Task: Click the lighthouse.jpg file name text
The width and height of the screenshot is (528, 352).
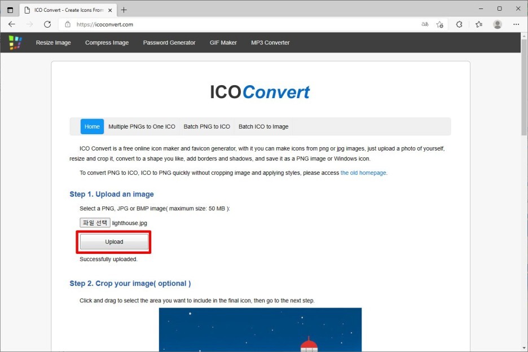Action: click(x=129, y=223)
